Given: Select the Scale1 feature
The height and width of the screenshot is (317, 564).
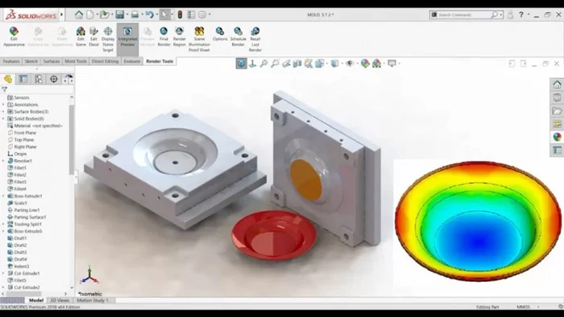Looking at the screenshot, I should click(x=20, y=204).
